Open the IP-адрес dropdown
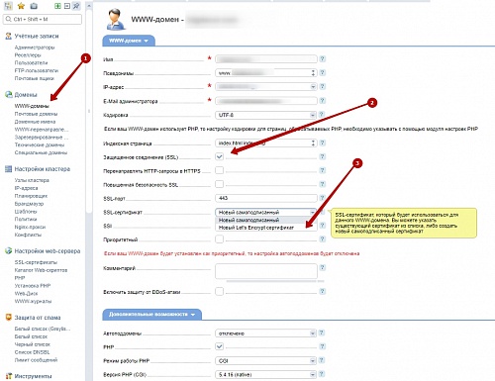This screenshot has width=495, height=381. [265, 87]
